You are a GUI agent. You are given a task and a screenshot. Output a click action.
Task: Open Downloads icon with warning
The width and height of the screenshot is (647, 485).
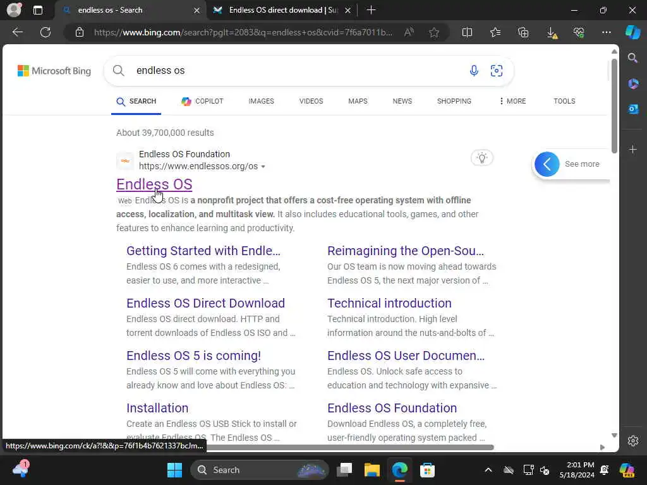click(x=552, y=33)
